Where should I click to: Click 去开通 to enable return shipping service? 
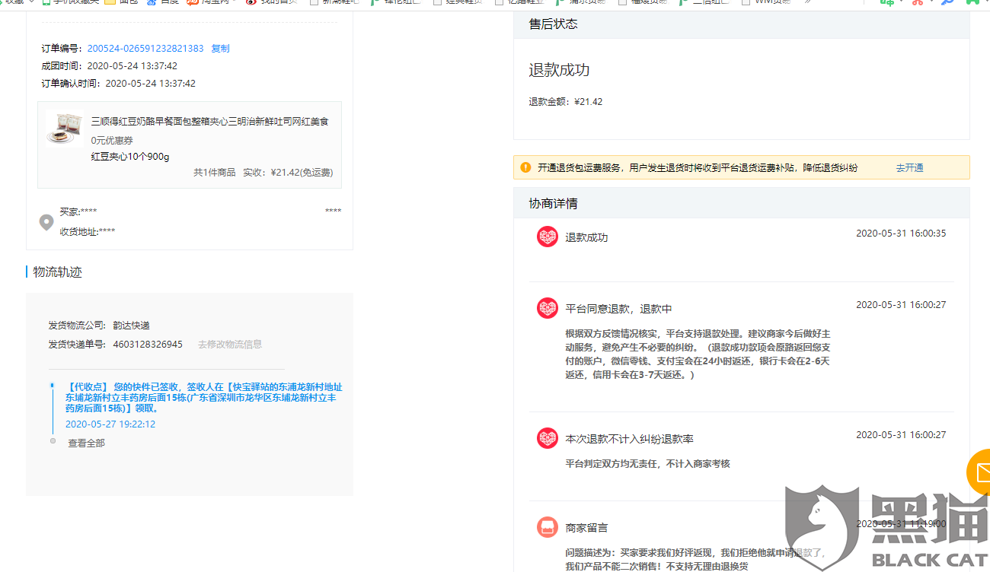[x=909, y=168]
